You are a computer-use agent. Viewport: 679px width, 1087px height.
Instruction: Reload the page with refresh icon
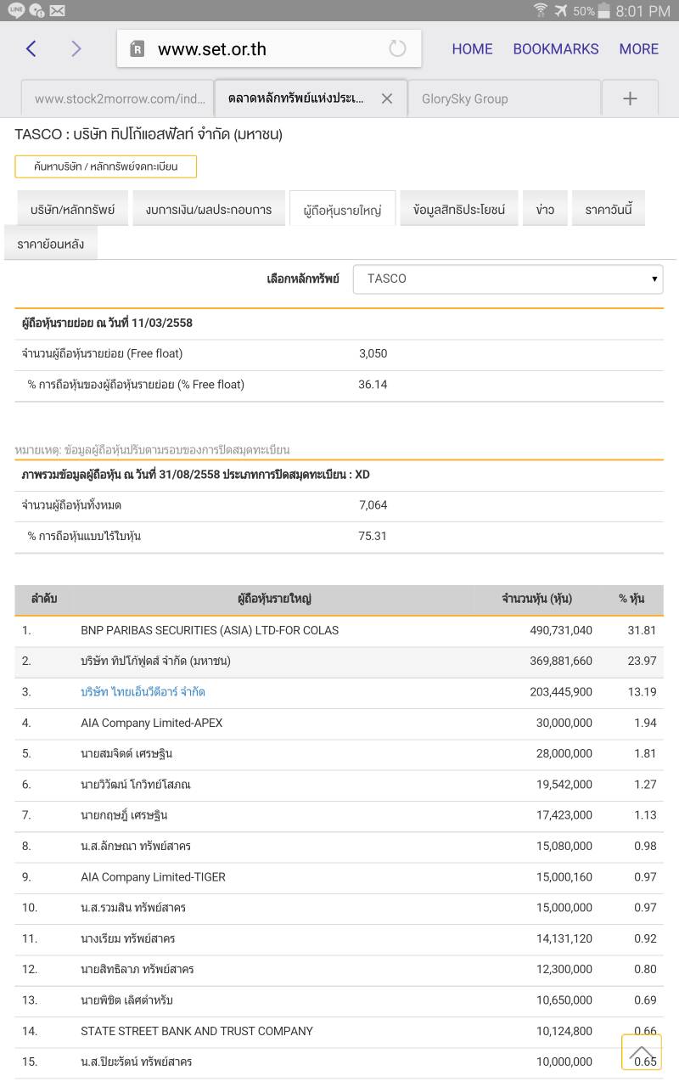click(397, 49)
